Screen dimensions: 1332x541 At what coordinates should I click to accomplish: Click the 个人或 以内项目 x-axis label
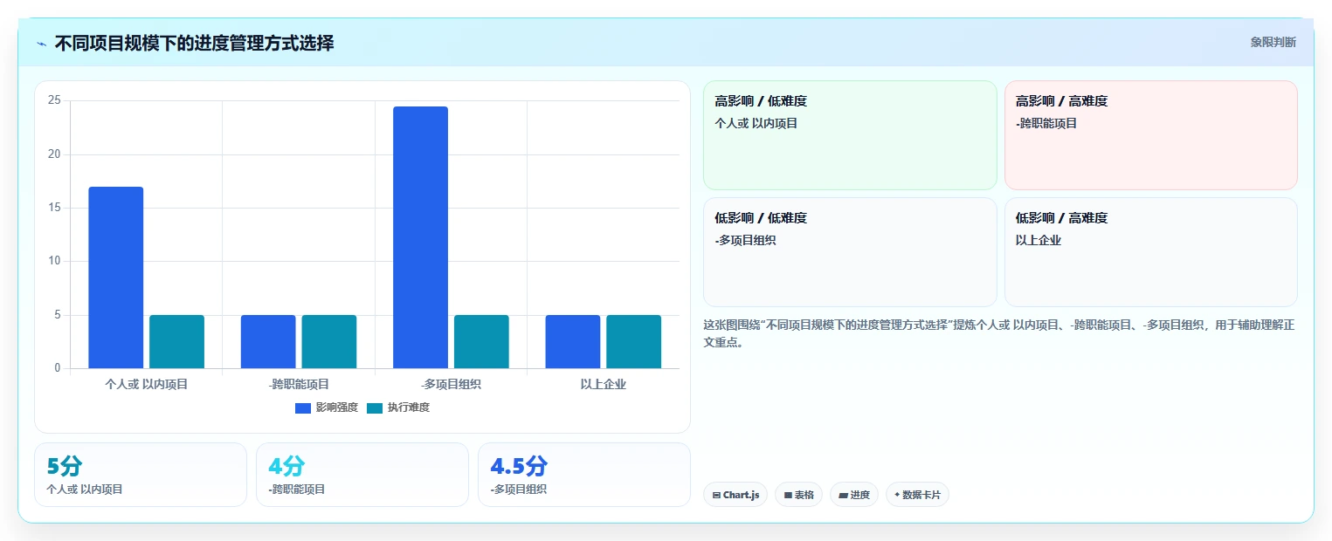(x=147, y=384)
